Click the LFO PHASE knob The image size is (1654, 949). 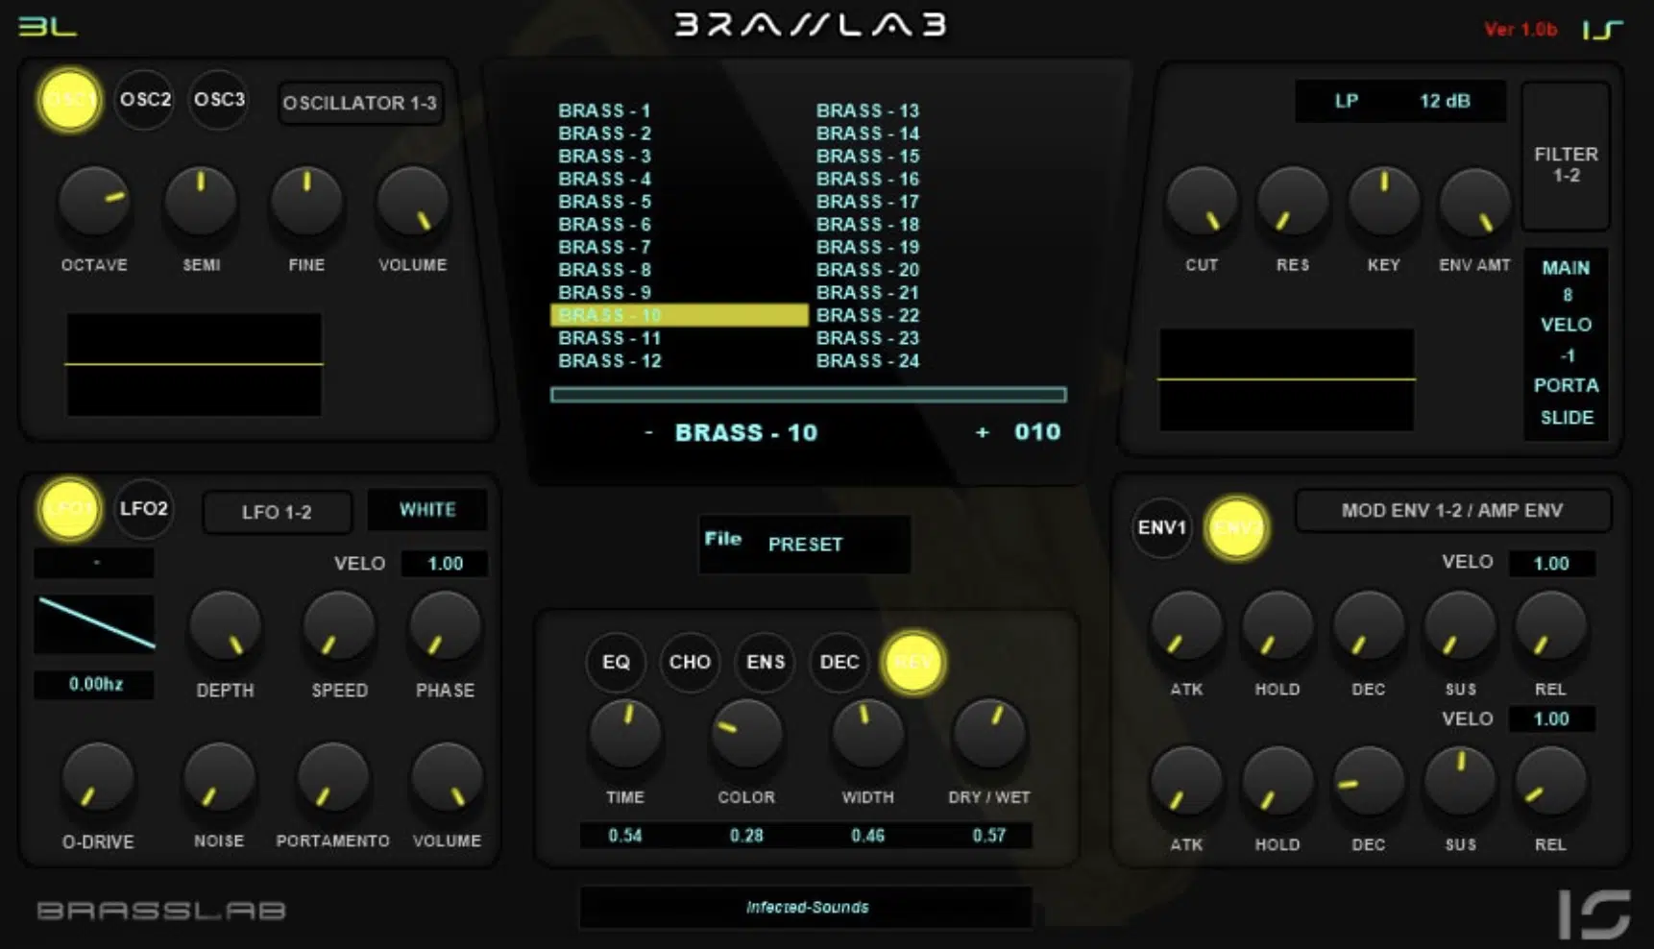pyautogui.click(x=445, y=627)
